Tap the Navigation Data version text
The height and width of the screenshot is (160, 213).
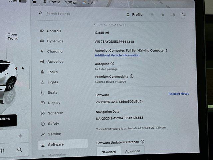click(x=119, y=118)
